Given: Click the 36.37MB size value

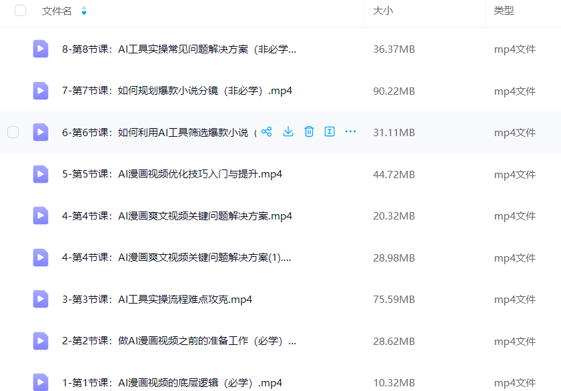Looking at the screenshot, I should coord(394,49).
